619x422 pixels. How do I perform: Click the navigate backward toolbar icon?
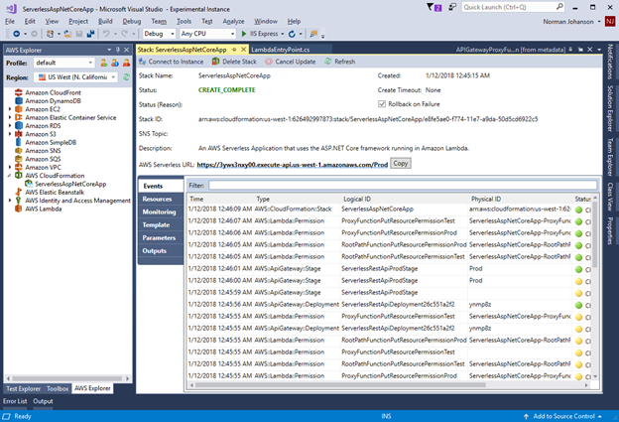pos(18,34)
